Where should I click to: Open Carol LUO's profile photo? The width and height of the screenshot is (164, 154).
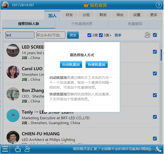[x=13, y=72]
